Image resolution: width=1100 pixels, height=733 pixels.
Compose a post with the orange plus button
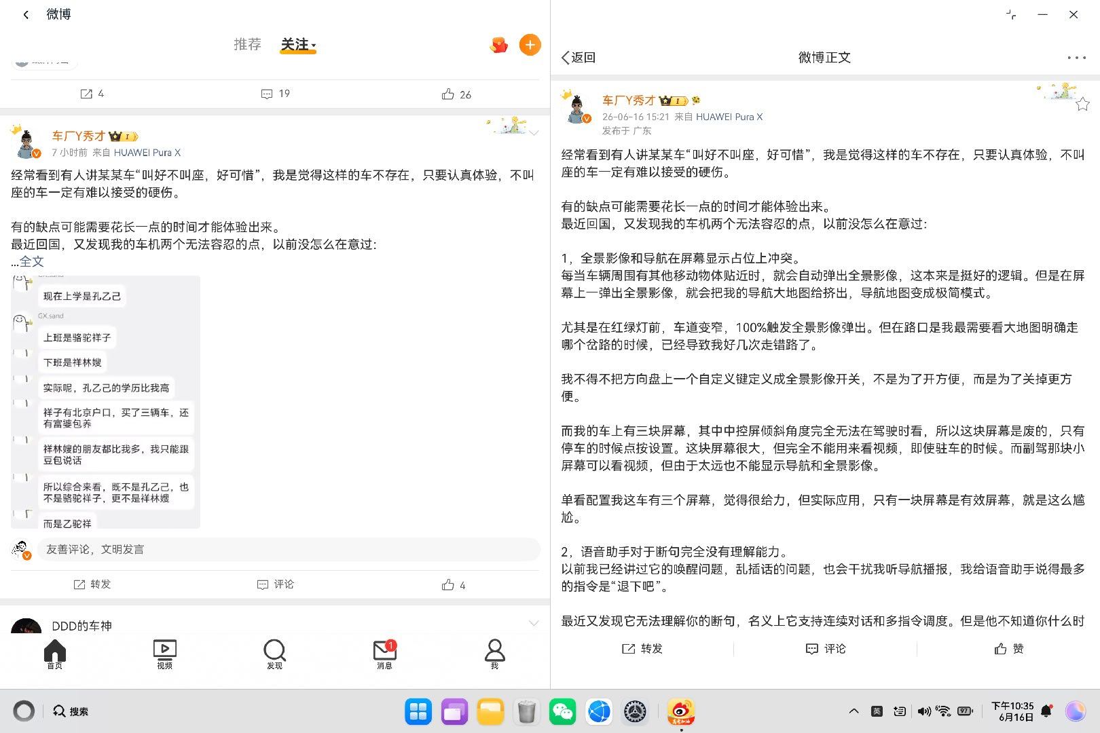[530, 45]
